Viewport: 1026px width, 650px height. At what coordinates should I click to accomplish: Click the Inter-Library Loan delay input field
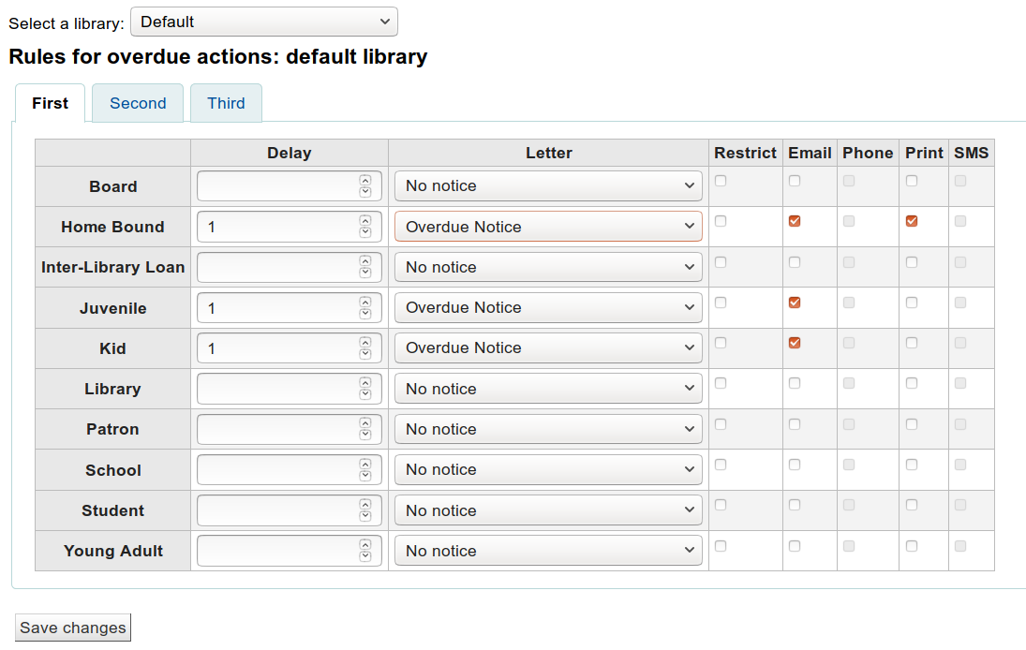pos(278,268)
